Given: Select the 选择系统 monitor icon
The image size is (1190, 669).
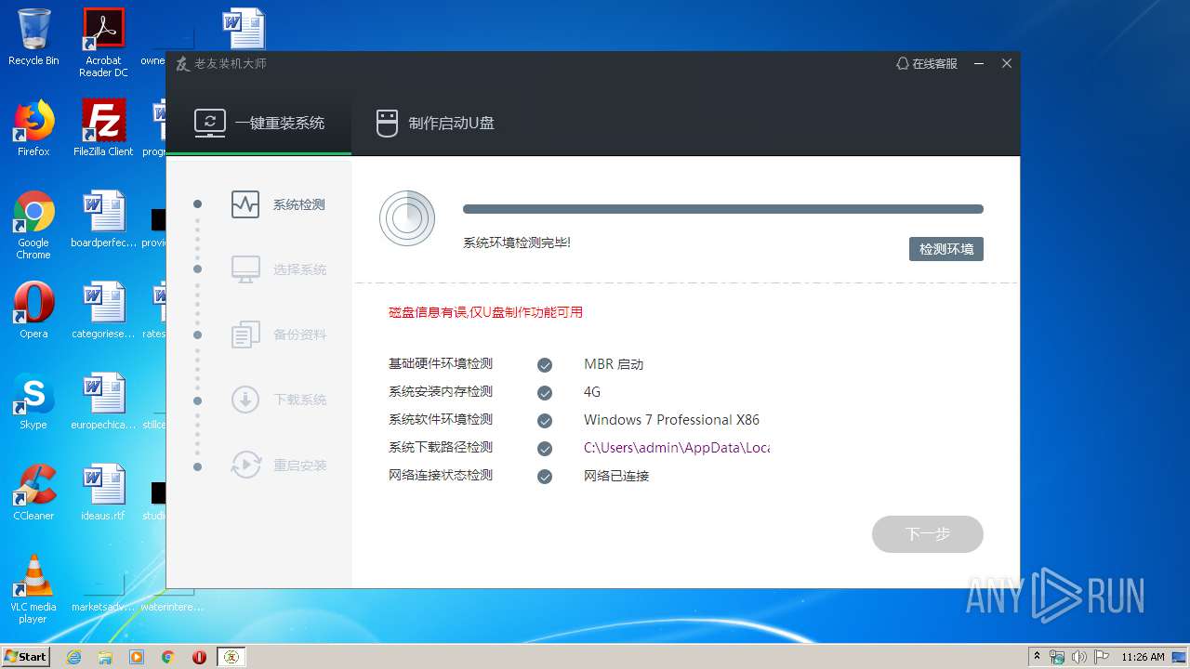Looking at the screenshot, I should pyautogui.click(x=245, y=269).
